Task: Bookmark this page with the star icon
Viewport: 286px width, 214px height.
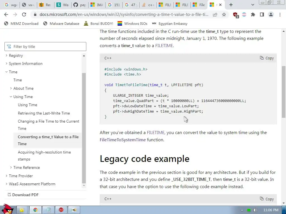Action: (x=224, y=14)
